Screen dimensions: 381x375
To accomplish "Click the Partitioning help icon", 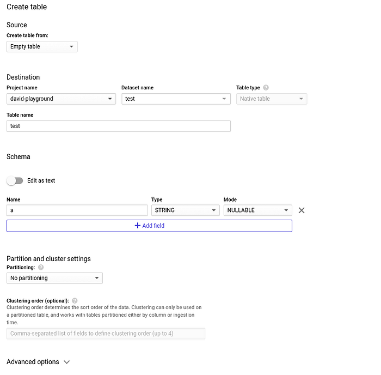I will (x=41, y=268).
